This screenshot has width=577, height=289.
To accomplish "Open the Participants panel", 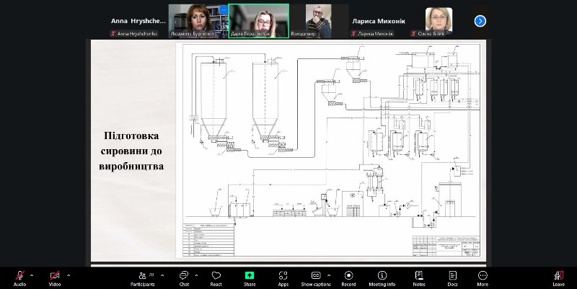I will tap(141, 276).
